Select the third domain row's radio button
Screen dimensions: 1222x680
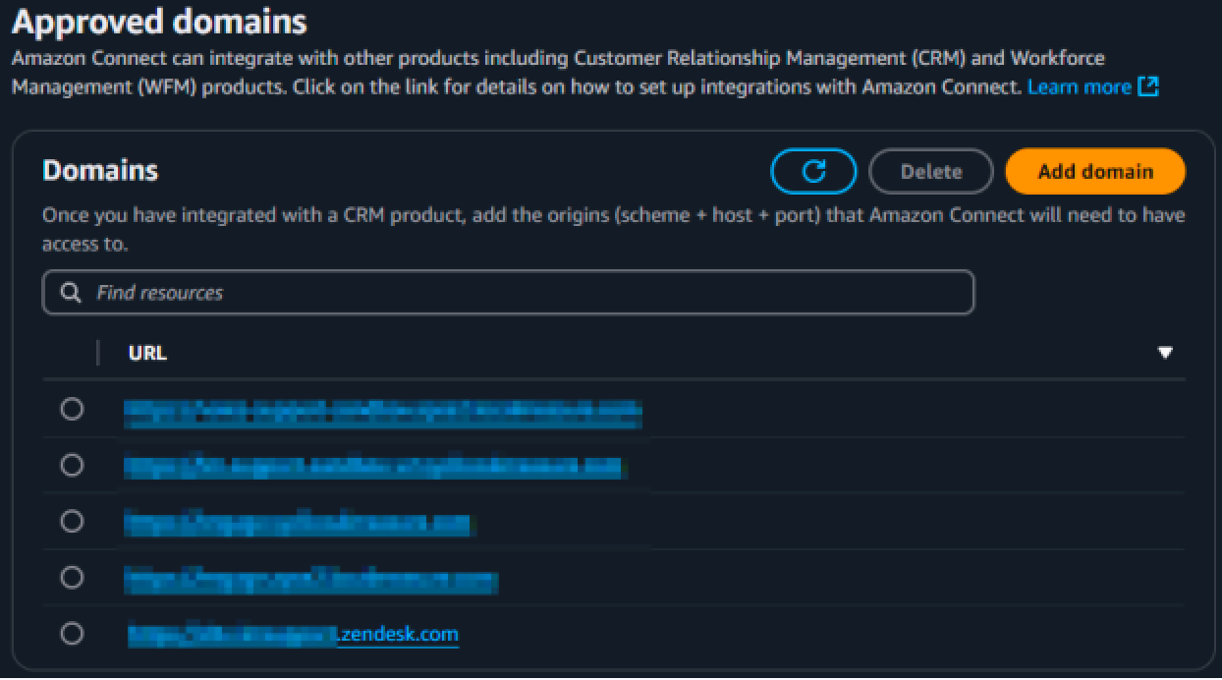72,521
